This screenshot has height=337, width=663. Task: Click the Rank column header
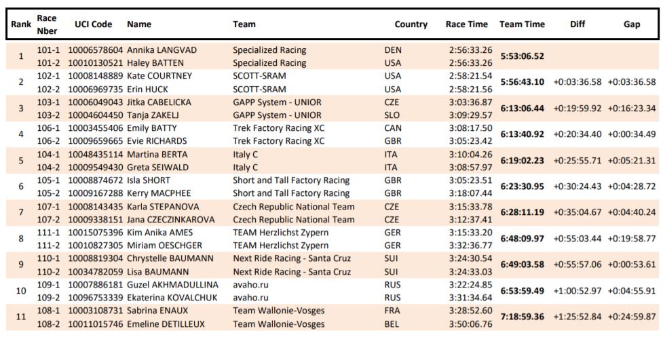tap(21, 24)
